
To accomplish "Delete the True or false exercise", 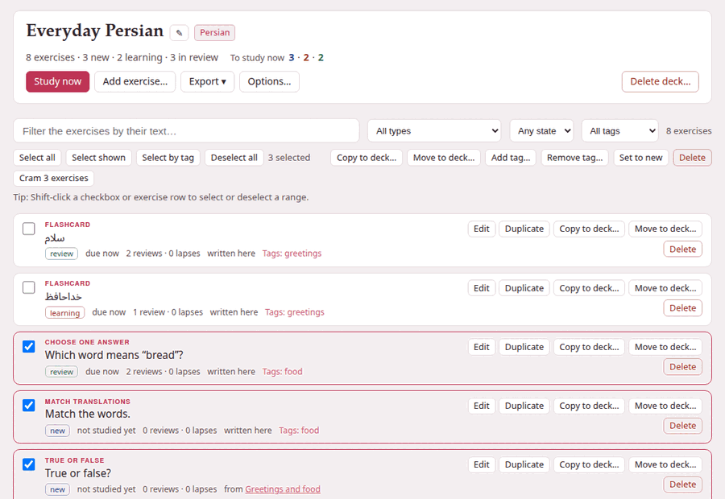I will (682, 485).
